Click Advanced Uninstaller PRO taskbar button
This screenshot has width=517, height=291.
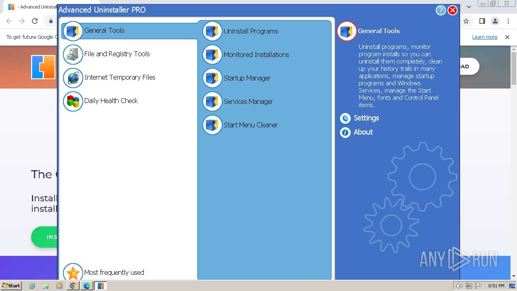100,286
